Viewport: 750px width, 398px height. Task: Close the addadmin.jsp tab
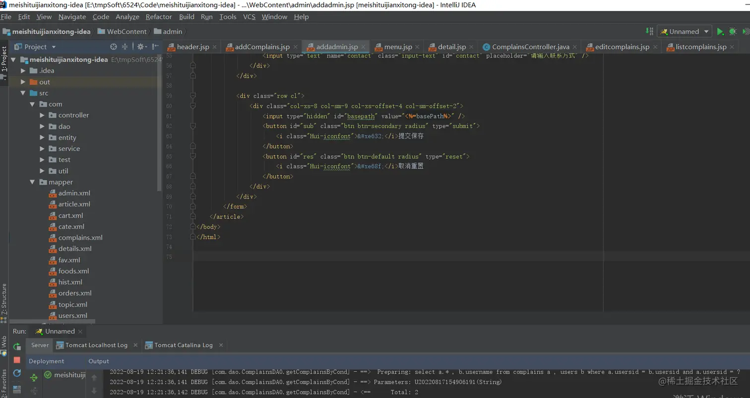364,47
